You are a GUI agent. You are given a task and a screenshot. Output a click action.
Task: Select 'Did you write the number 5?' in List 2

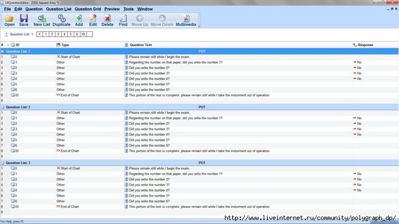click(x=149, y=140)
